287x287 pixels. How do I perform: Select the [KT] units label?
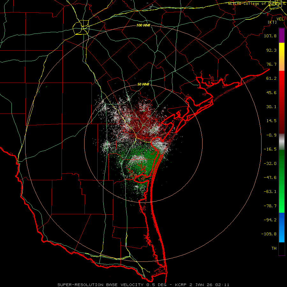[272, 22]
